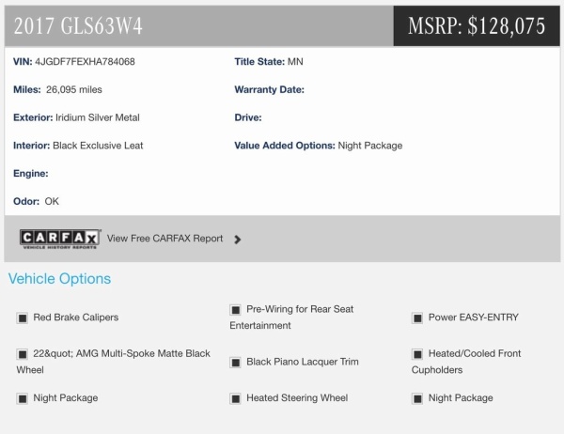Toggle Night Package checkbox below the AMG wheel option
Image resolution: width=564 pixels, height=434 pixels.
pos(23,398)
